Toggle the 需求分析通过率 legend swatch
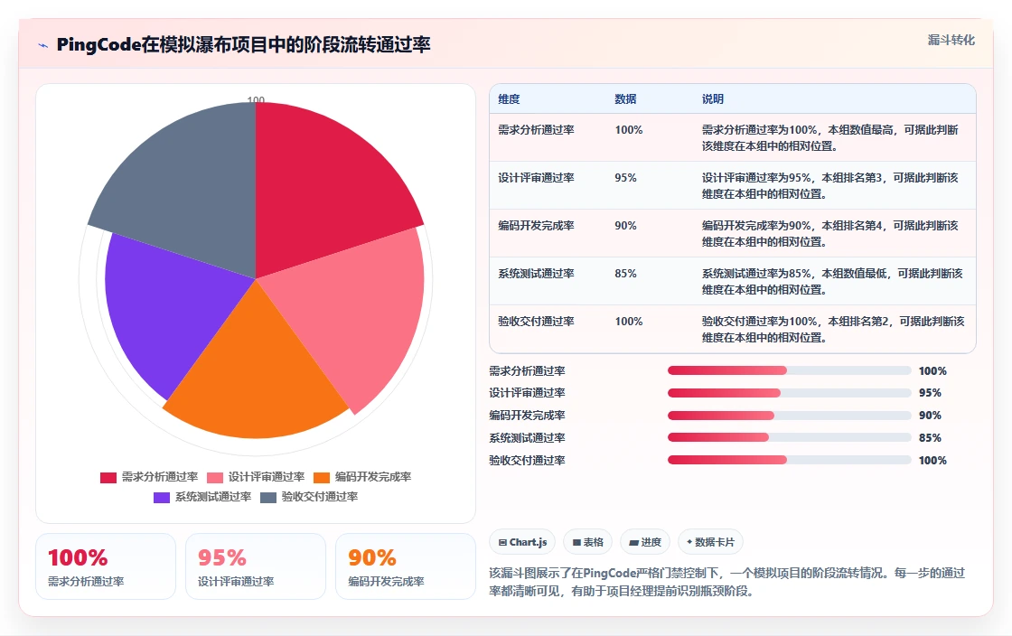1012x636 pixels. tap(108, 477)
